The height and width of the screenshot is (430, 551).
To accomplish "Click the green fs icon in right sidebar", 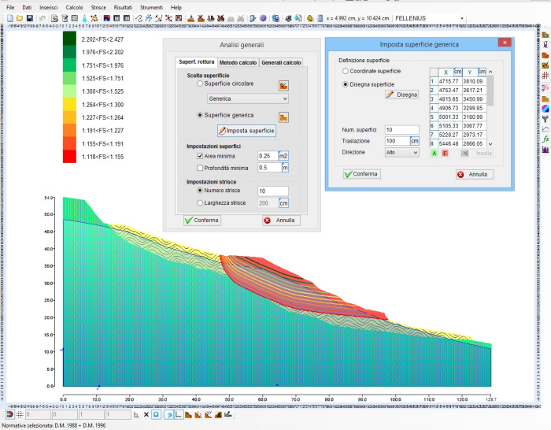I will [545, 139].
